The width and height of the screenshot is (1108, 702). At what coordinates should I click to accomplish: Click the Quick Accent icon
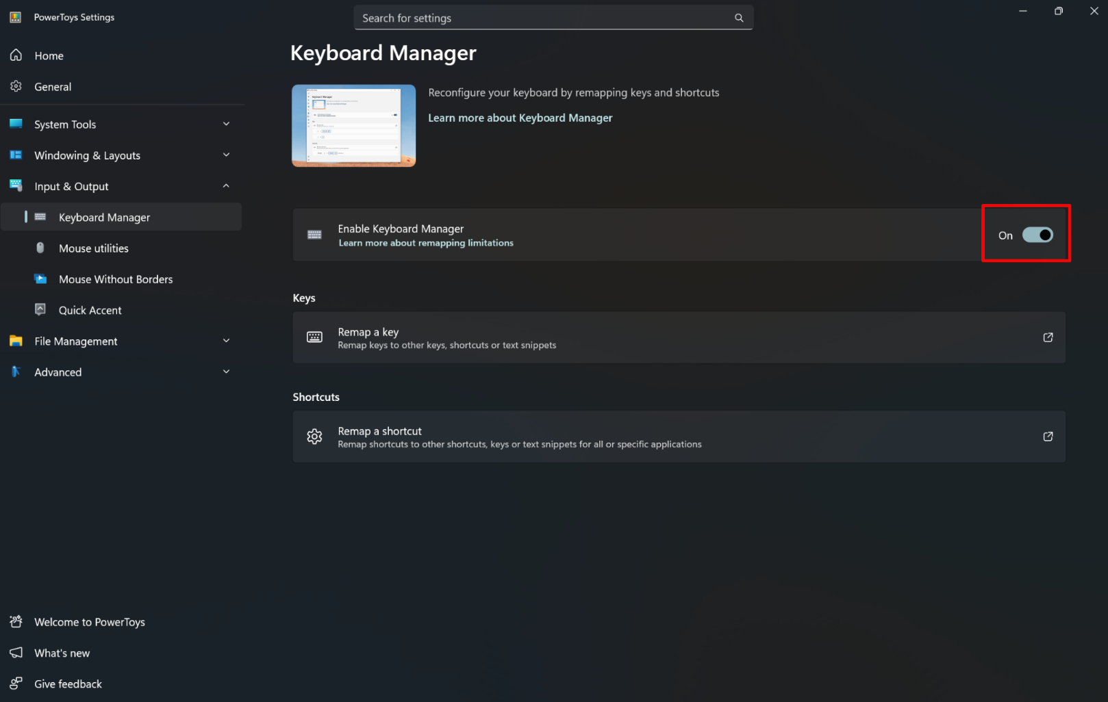pos(40,310)
